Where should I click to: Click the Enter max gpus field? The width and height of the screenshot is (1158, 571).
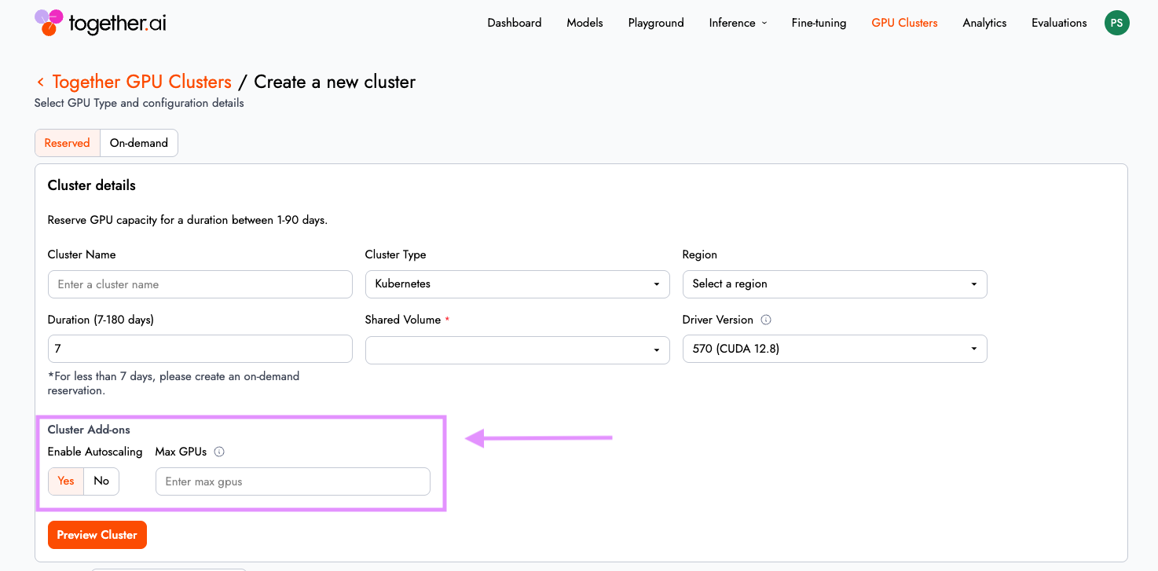(293, 481)
